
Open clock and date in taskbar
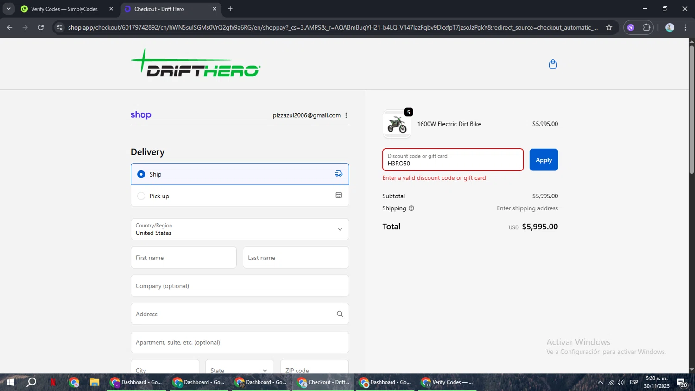click(x=657, y=382)
